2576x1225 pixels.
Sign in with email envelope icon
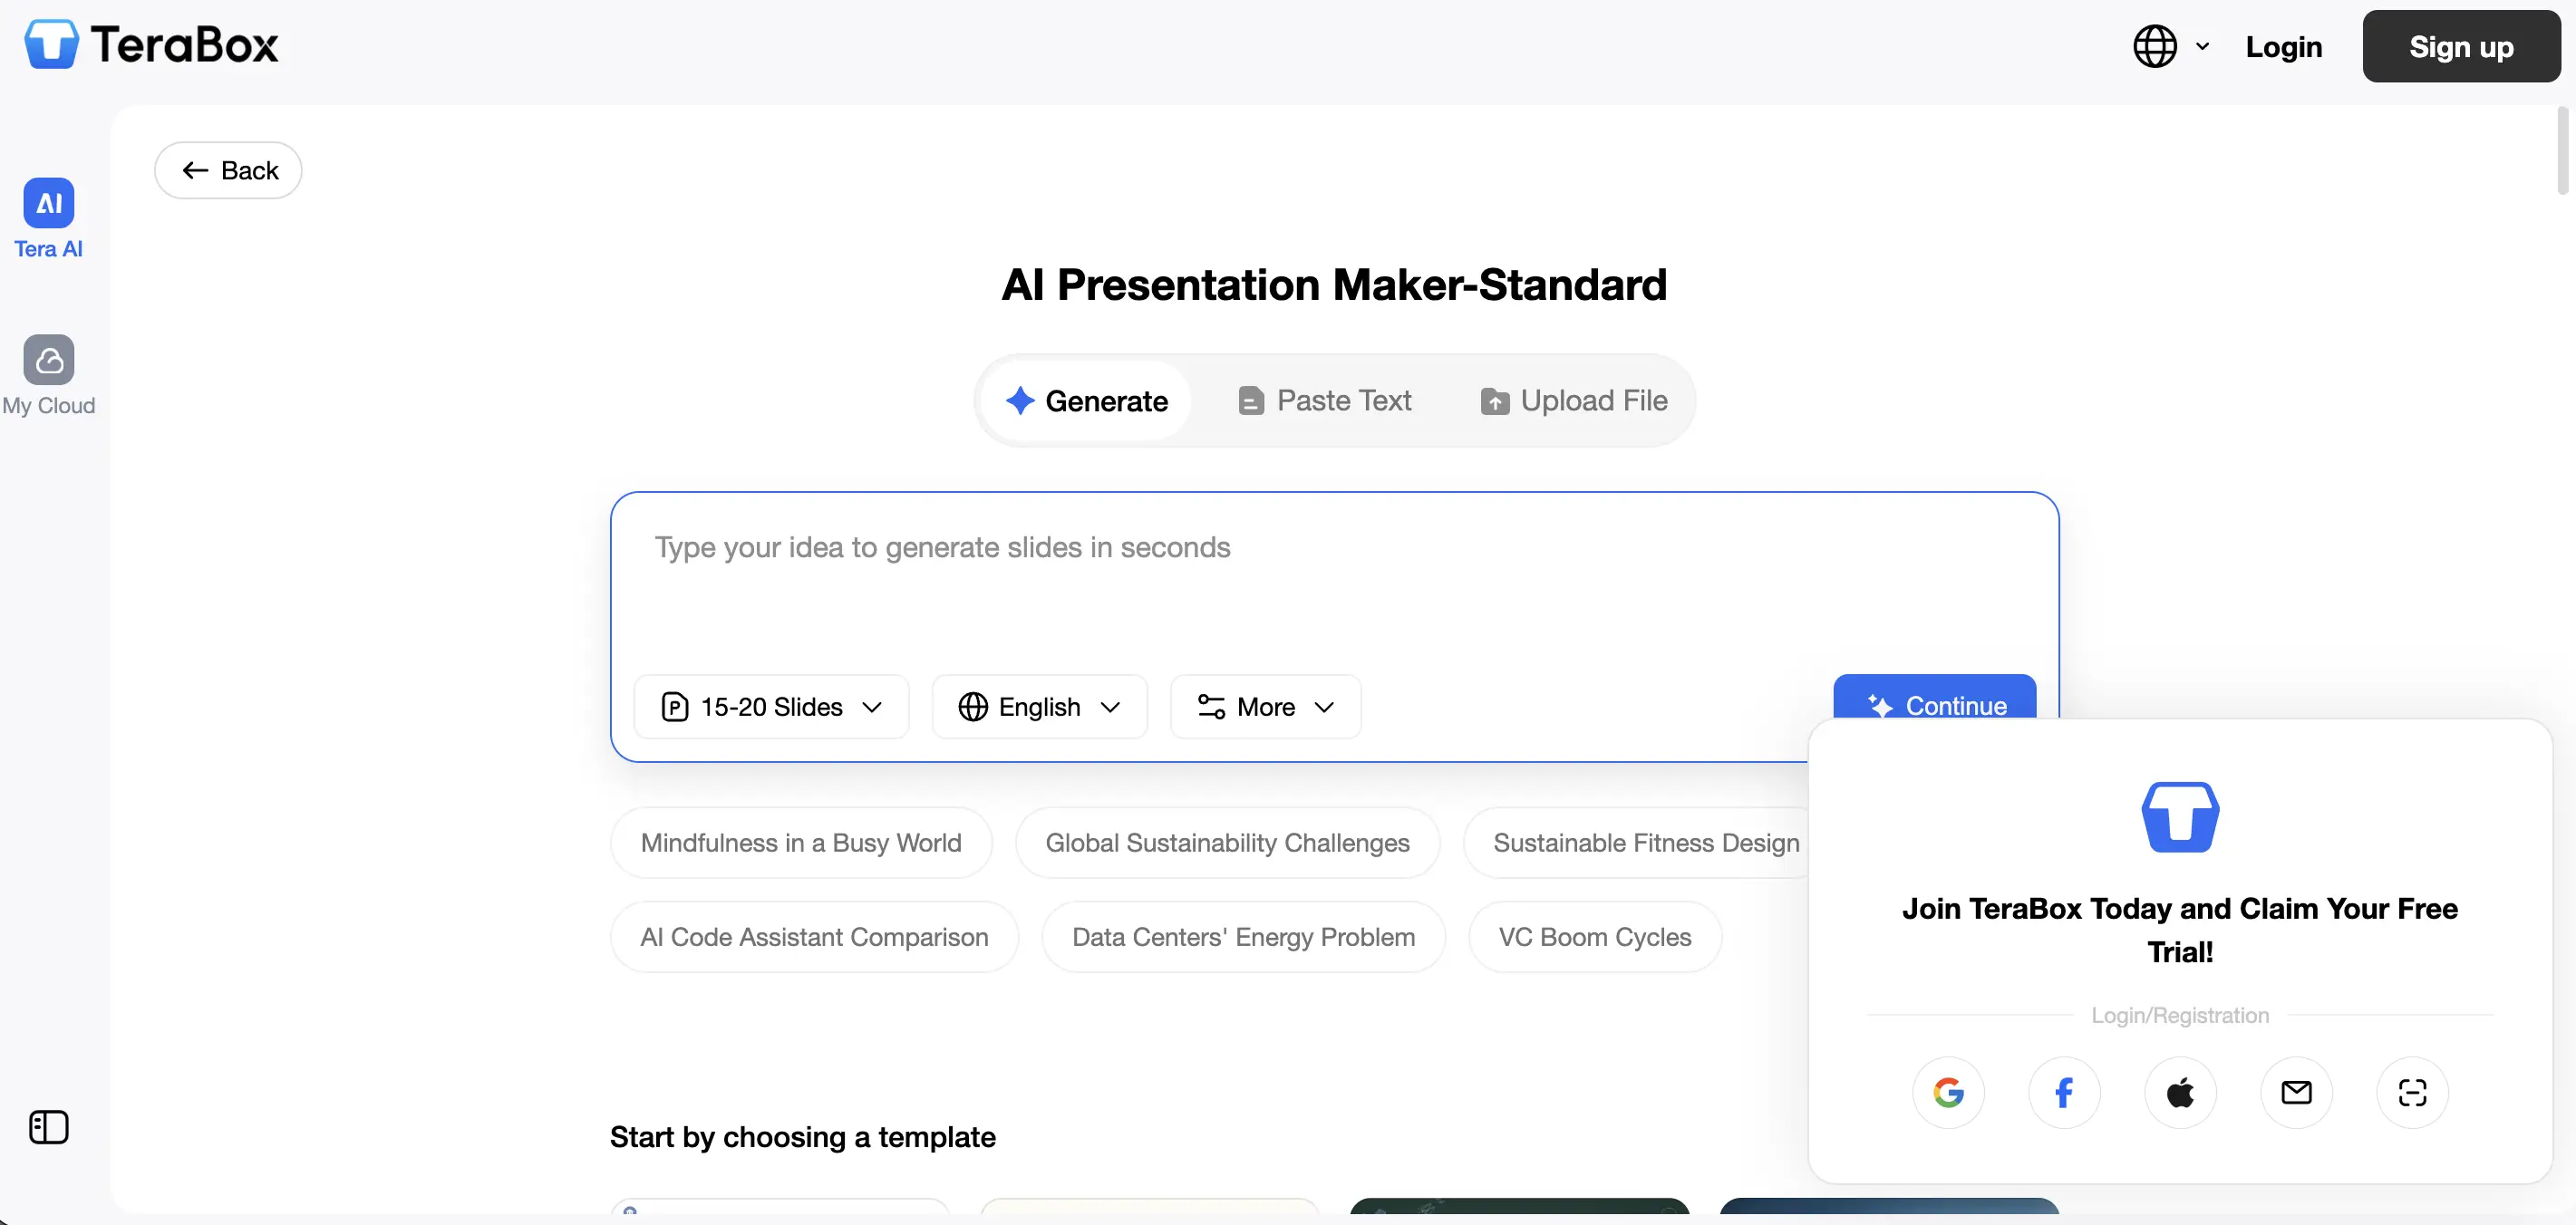(2296, 1092)
